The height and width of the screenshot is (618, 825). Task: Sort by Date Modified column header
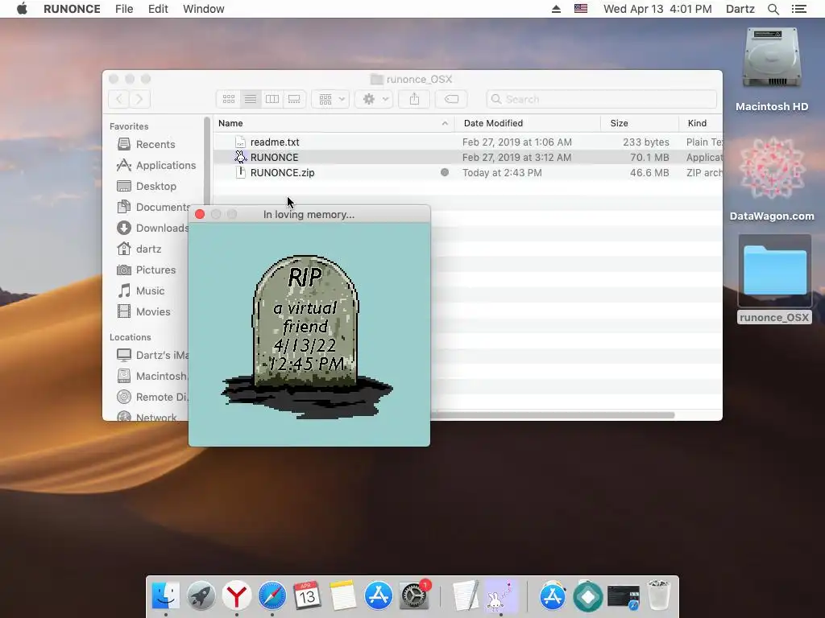(527, 123)
